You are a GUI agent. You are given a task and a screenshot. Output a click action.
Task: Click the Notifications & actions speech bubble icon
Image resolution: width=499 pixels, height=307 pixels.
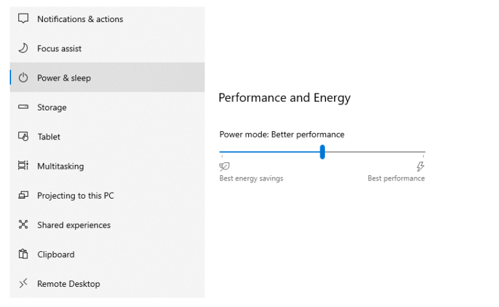[23, 19]
